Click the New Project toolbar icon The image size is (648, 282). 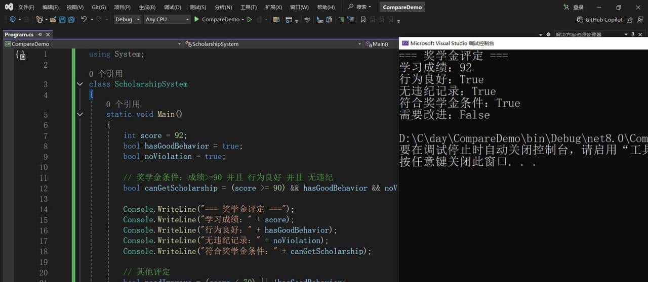(39, 19)
